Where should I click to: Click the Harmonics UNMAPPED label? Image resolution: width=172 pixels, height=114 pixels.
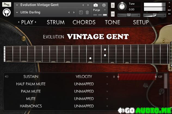click(84, 106)
